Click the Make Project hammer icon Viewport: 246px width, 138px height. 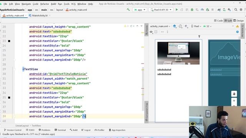point(128,10)
